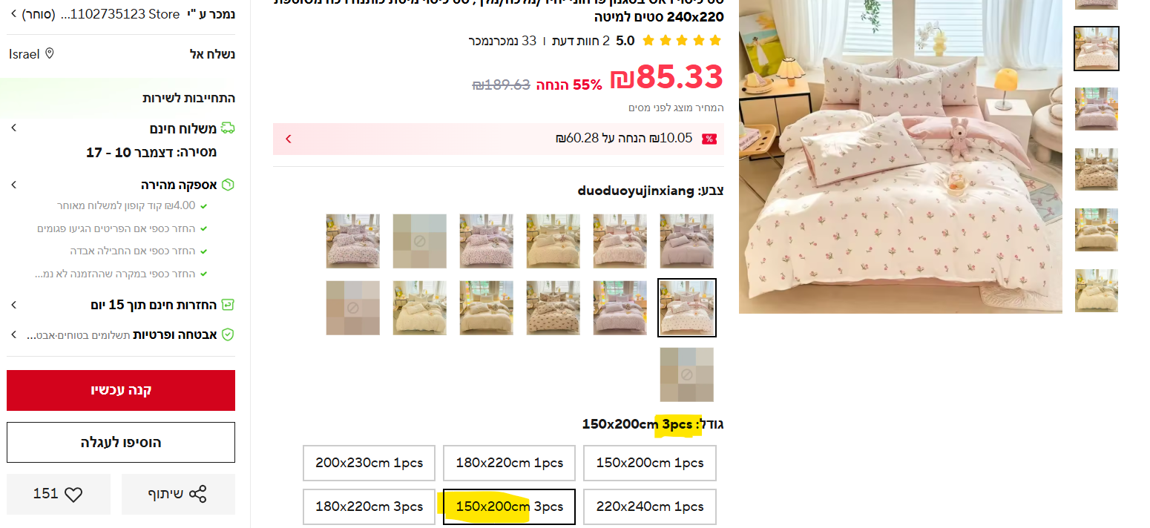Click the fast delivery box icon
The height and width of the screenshot is (528, 1150).
(228, 185)
